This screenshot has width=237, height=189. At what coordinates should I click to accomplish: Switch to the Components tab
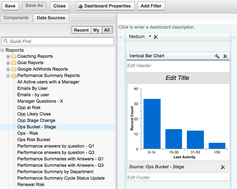16,18
